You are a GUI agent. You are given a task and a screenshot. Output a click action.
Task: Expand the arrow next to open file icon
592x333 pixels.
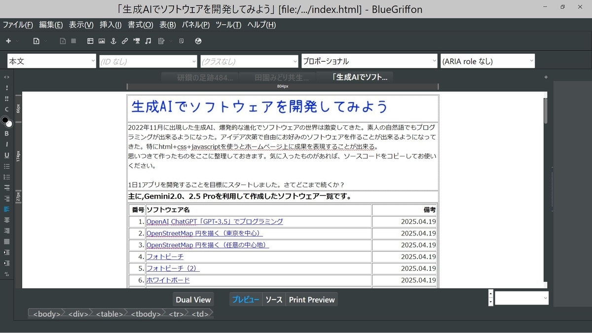coord(45,41)
